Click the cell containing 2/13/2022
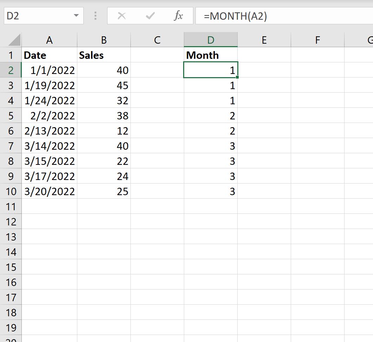 (x=49, y=131)
